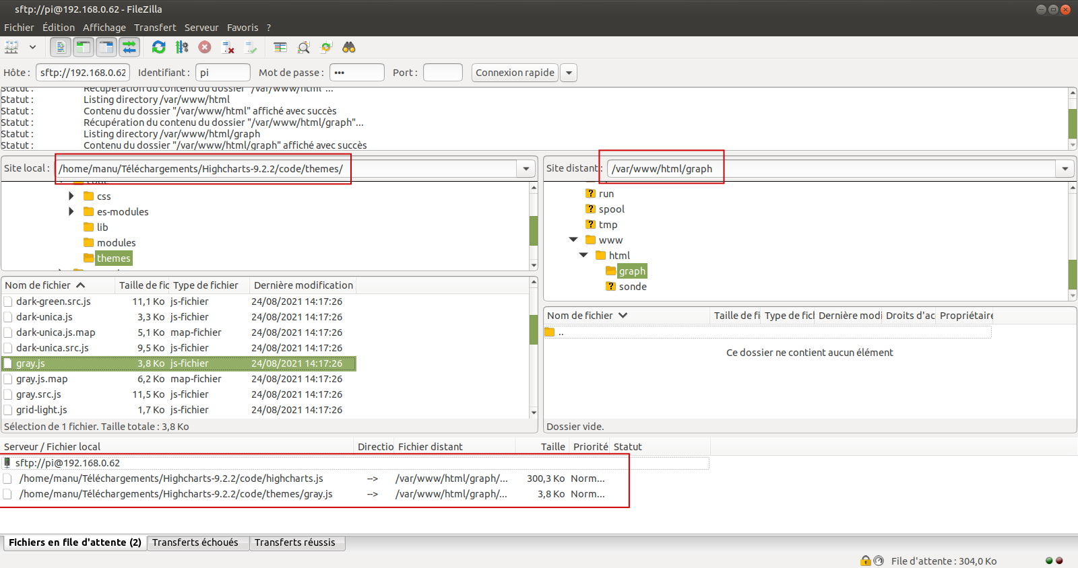The width and height of the screenshot is (1078, 568).
Task: Select the sonde folder icon
Action: (x=610, y=286)
